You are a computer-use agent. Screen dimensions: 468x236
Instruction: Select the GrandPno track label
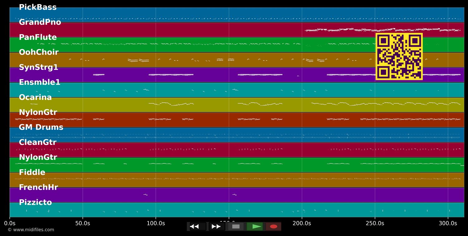pos(40,22)
